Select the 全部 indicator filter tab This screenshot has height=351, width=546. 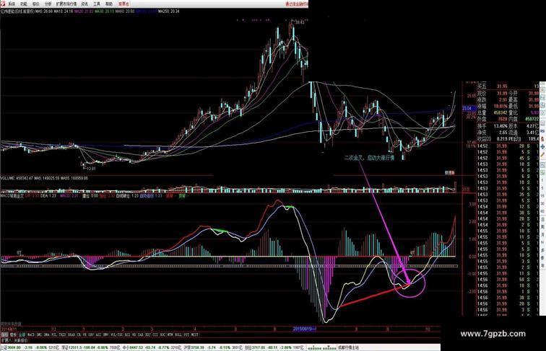click(x=22, y=334)
